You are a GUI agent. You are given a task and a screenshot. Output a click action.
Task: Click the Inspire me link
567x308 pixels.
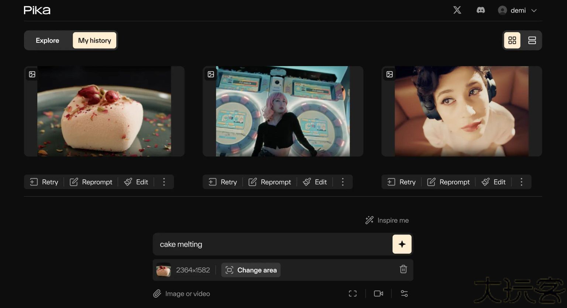point(387,220)
